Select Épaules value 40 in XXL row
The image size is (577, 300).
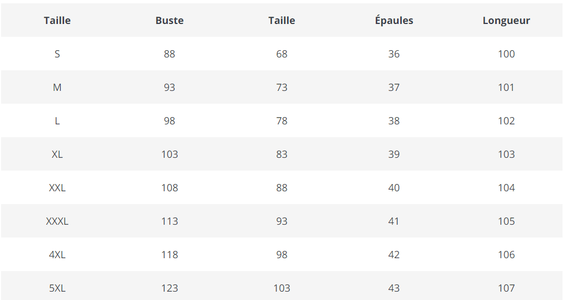pyautogui.click(x=394, y=188)
